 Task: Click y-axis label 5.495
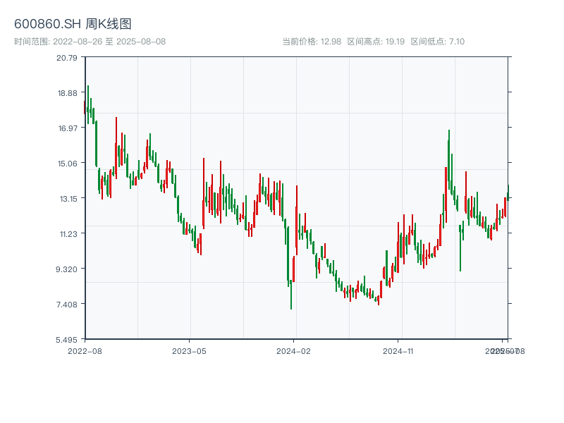pos(66,340)
